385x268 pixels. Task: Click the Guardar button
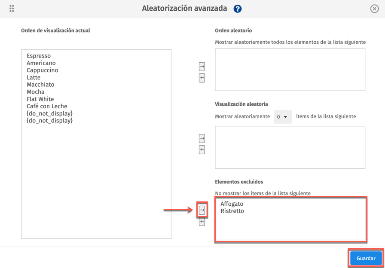pyautogui.click(x=366, y=259)
